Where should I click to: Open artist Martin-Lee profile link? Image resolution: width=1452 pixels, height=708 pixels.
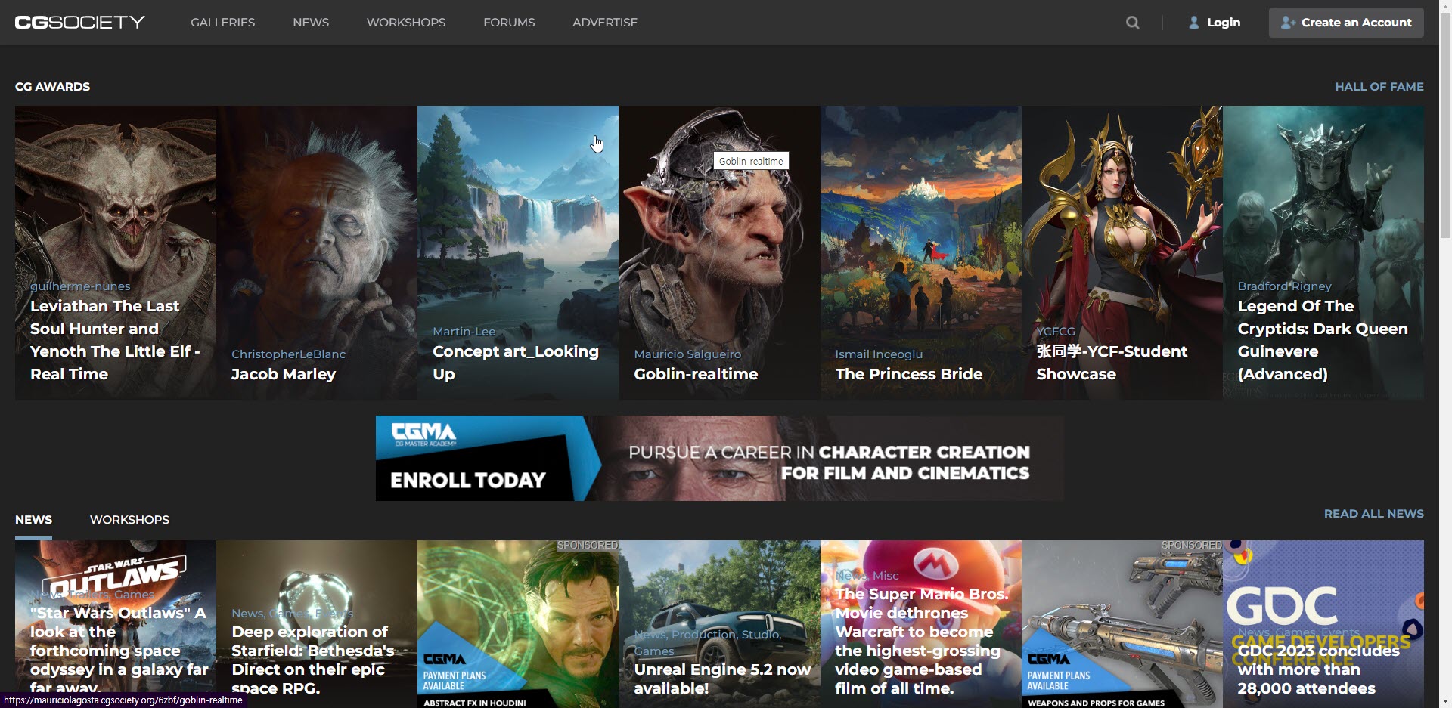coord(464,332)
